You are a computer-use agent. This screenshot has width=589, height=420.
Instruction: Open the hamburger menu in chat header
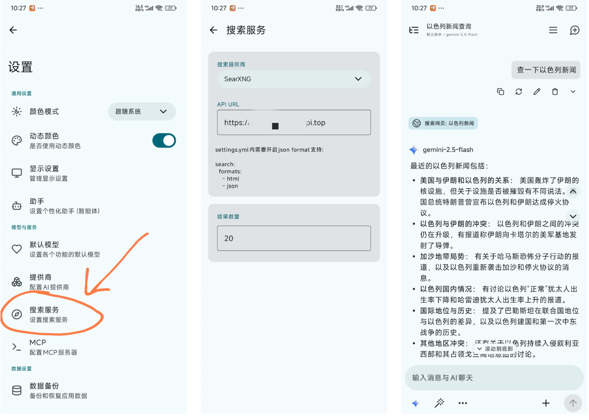point(553,30)
